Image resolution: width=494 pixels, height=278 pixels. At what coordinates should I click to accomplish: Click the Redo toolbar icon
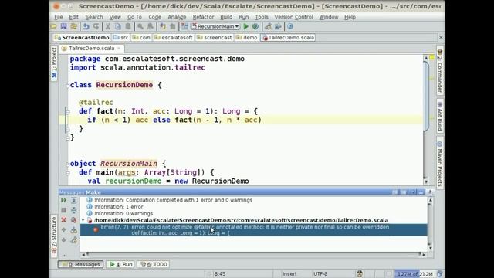(x=96, y=26)
